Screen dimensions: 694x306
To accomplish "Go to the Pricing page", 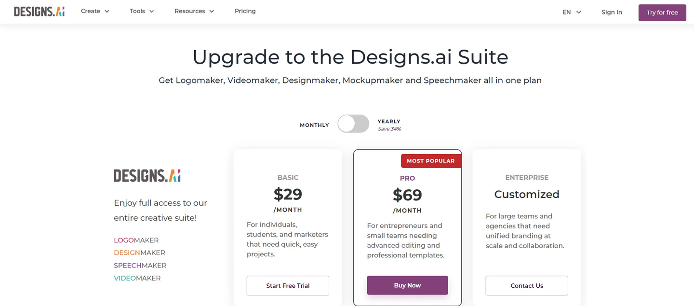I will point(245,11).
